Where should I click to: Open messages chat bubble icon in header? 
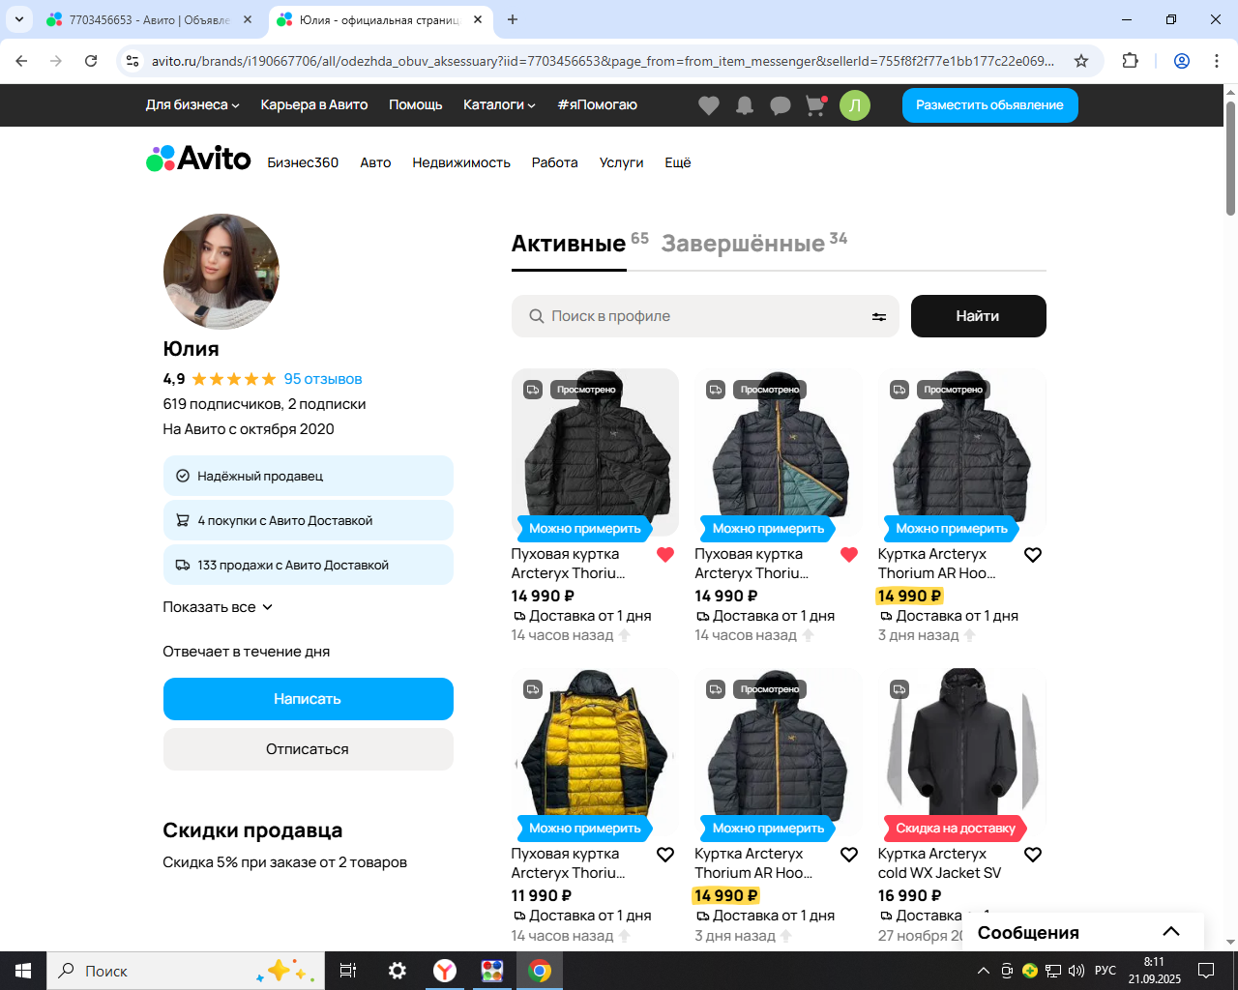click(x=781, y=105)
